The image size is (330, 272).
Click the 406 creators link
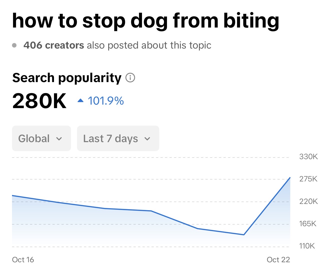(53, 45)
